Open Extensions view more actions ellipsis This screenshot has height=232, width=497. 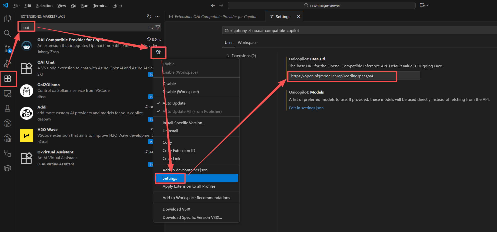pyautogui.click(x=157, y=16)
